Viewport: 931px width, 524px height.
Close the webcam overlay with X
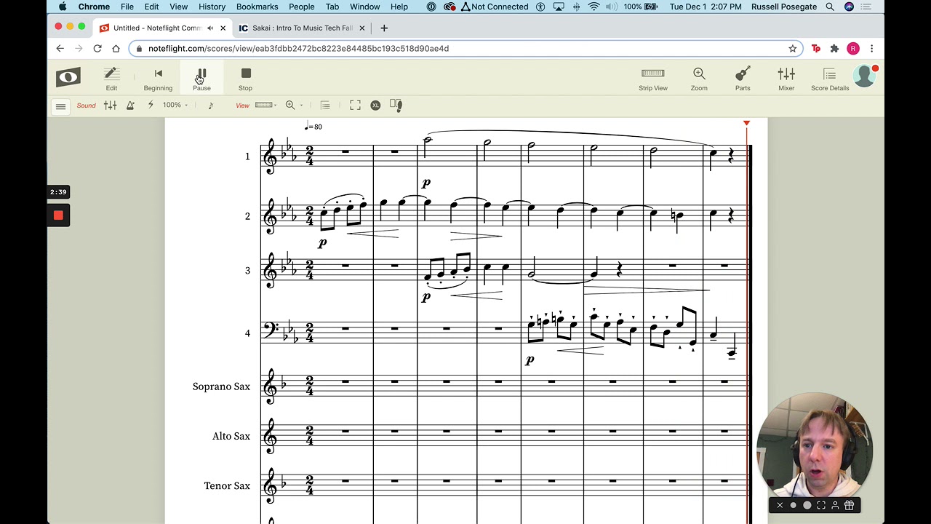click(x=780, y=505)
